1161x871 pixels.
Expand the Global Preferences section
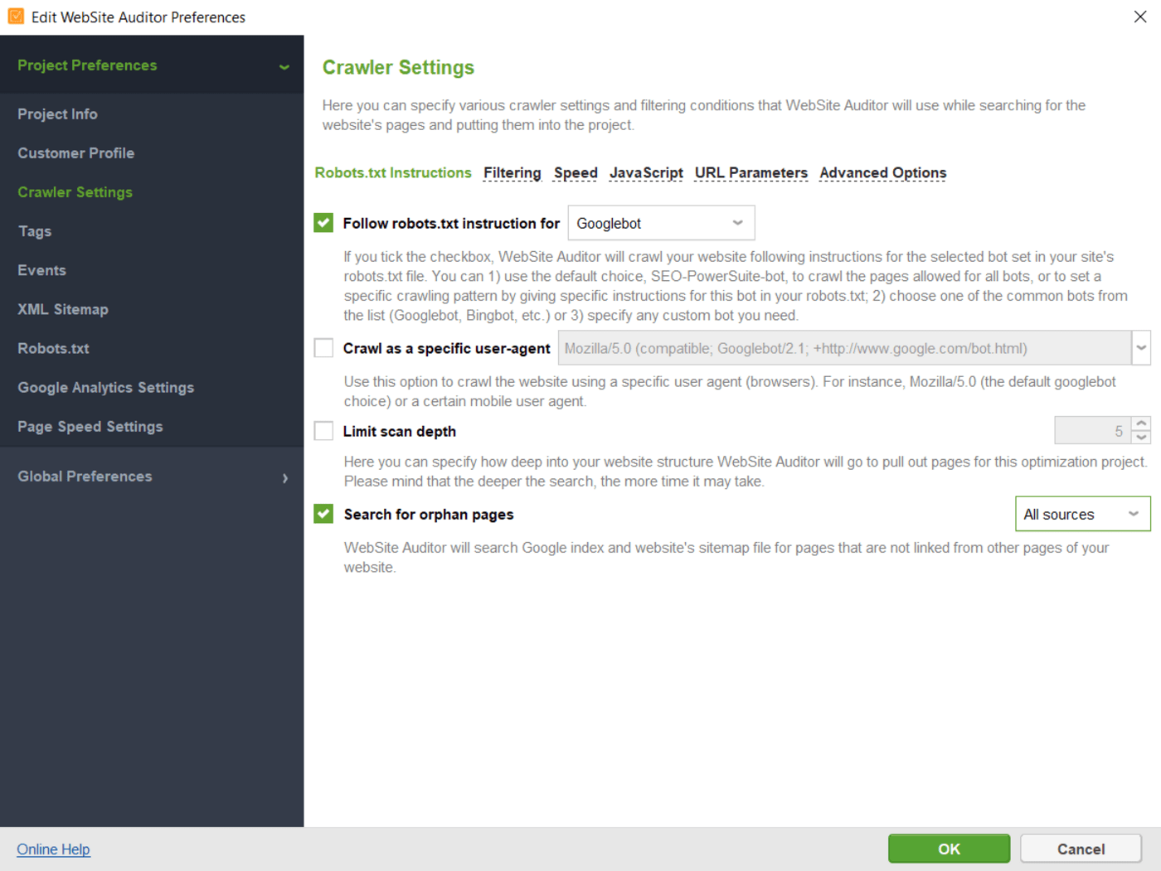284,477
